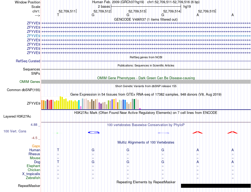Click the GTEx Gene Expression in 54 tissues title
The height and width of the screenshot is (192, 251).
(x=146, y=94)
